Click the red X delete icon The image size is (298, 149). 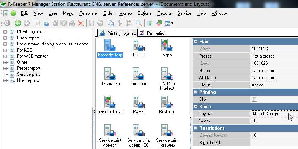[x=81, y=24]
